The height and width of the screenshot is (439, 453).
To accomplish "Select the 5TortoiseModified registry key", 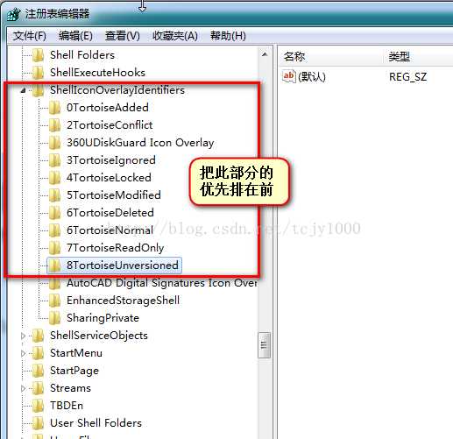I will tap(114, 195).
